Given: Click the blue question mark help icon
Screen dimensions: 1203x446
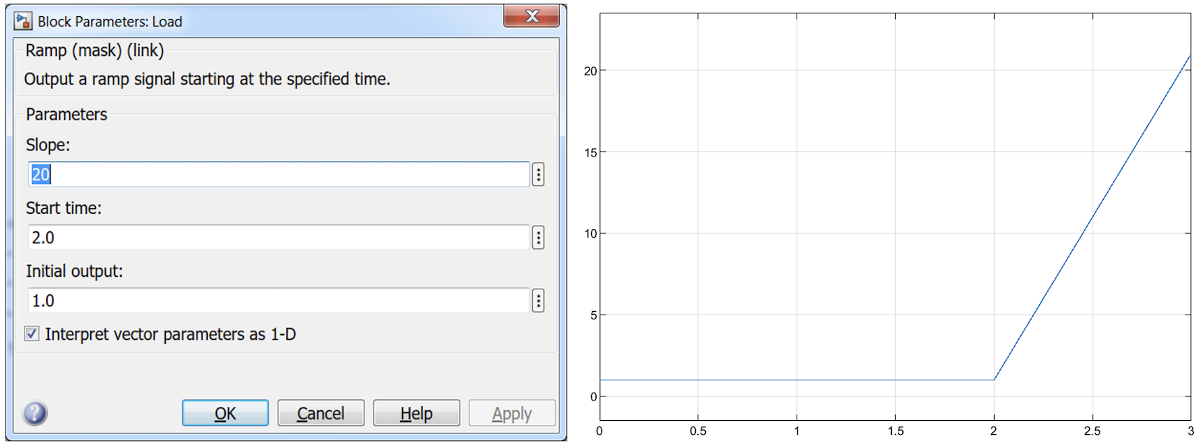Looking at the screenshot, I should pos(35,413).
